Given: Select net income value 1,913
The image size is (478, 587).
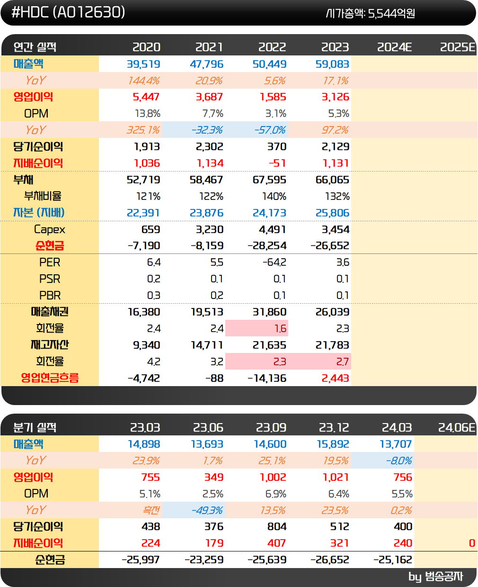Looking at the screenshot, I should (x=147, y=147).
